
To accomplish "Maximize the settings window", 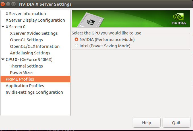I will tap(14, 4).
